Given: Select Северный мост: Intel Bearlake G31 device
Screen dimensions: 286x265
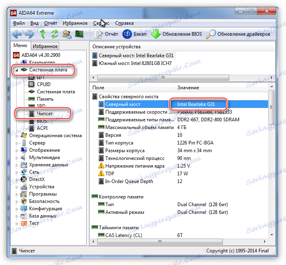Looking at the screenshot, I should (134, 55).
